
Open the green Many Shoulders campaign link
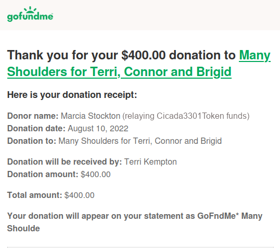click(139, 64)
